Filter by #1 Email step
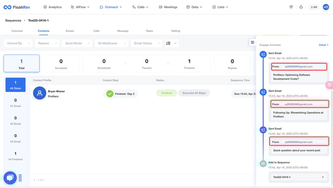This screenshot has width=333, height=188. [x=15, y=102]
